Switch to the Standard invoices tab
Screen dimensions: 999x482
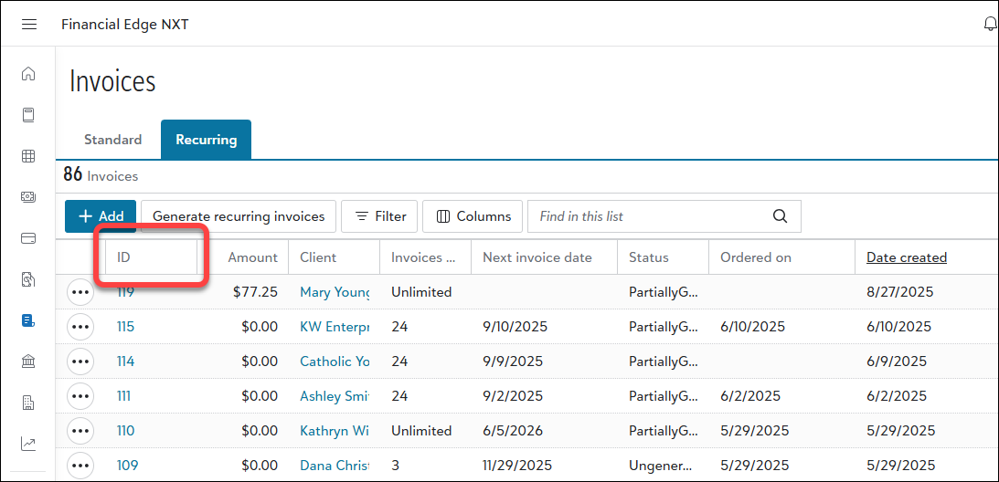[x=112, y=140]
